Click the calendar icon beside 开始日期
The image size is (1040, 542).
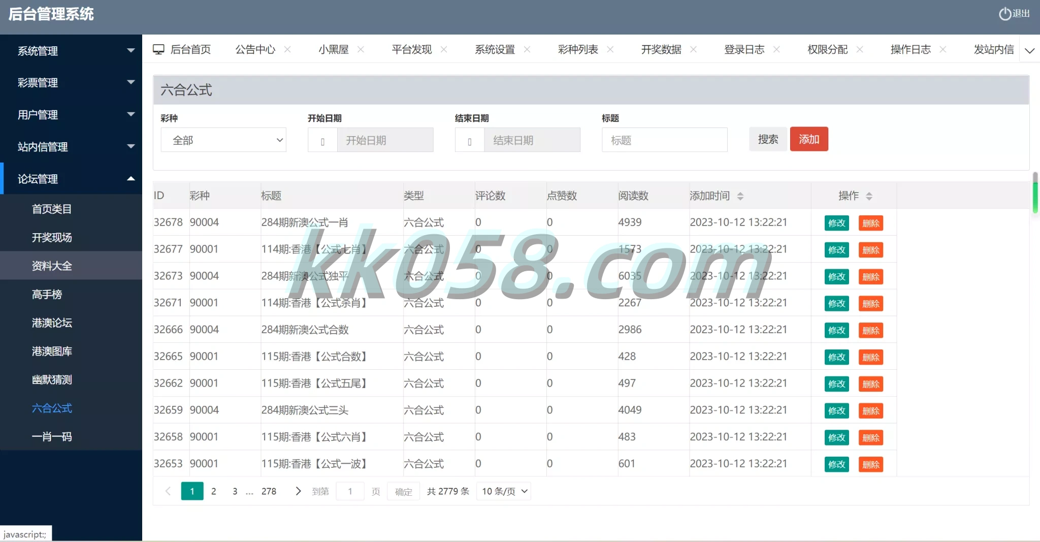point(322,140)
